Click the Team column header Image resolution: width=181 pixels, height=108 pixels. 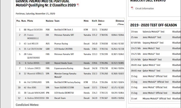coord(57,21)
